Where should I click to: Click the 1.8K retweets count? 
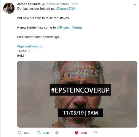click(46, 133)
